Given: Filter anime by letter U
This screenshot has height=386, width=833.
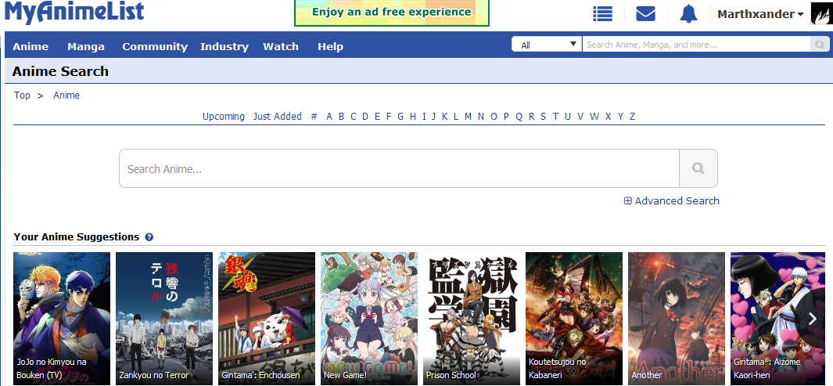Looking at the screenshot, I should coord(568,117).
